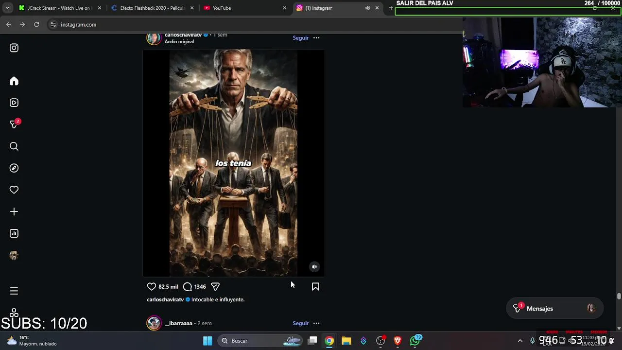
Task: Share the carloschaviratv post via the paper plane
Action: 215,286
